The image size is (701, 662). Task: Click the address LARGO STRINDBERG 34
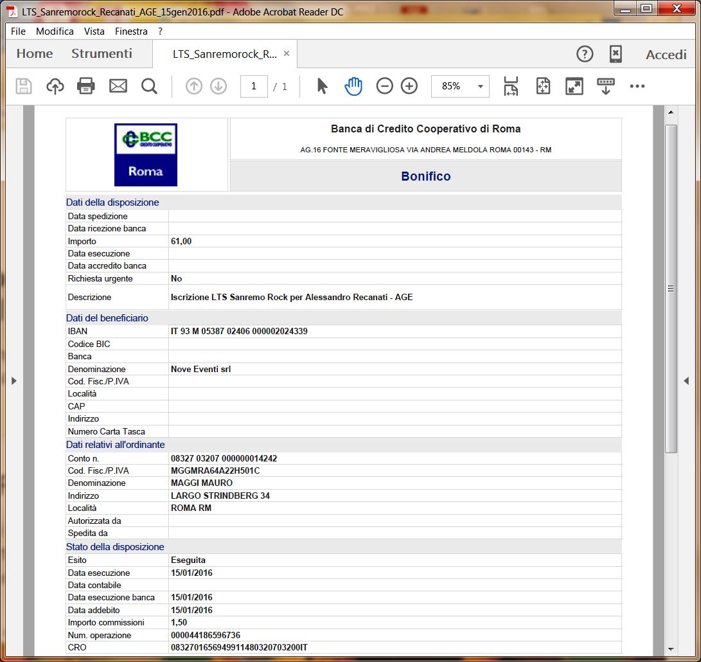(x=220, y=496)
